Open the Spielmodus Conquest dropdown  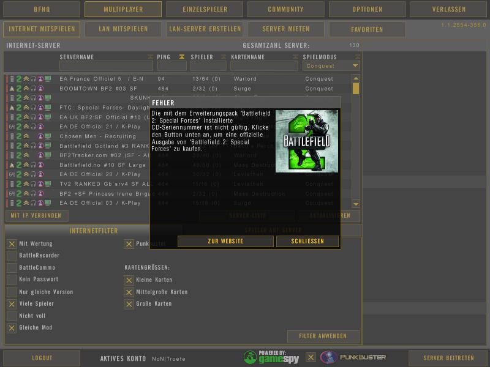tap(331, 66)
